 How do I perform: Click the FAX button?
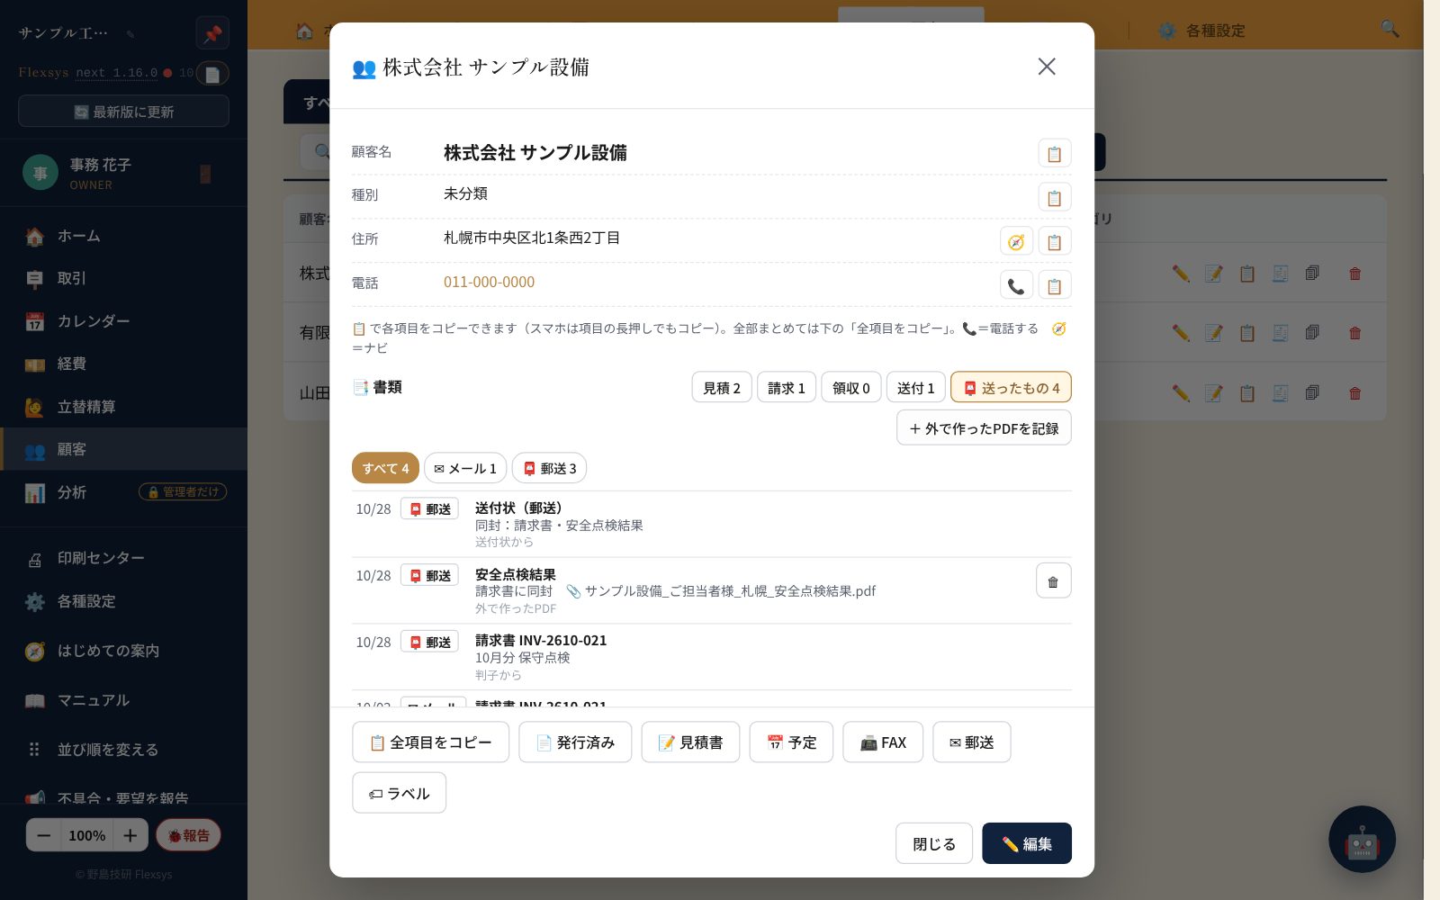(x=883, y=742)
